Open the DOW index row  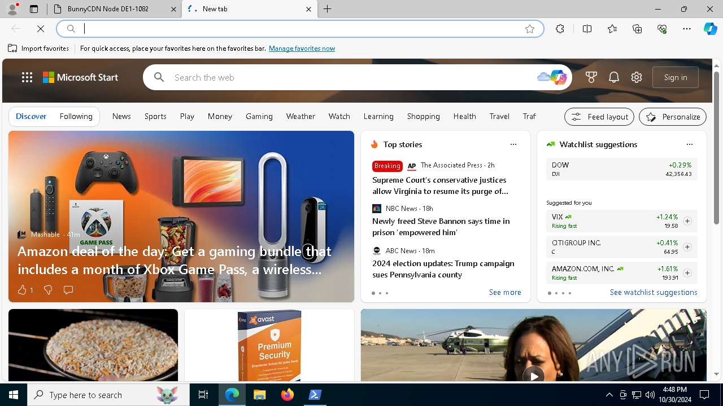[x=622, y=169]
